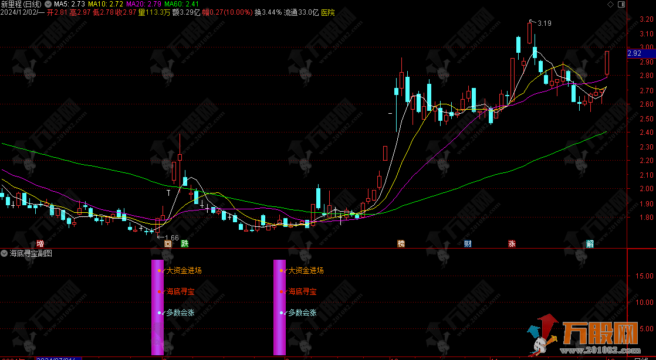Click the second 海底寻宝 signal label
Screen dimensions: 656x360
coord(303,291)
